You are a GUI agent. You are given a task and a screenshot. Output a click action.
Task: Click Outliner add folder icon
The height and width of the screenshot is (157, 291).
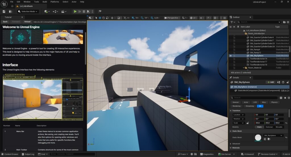[284, 22]
